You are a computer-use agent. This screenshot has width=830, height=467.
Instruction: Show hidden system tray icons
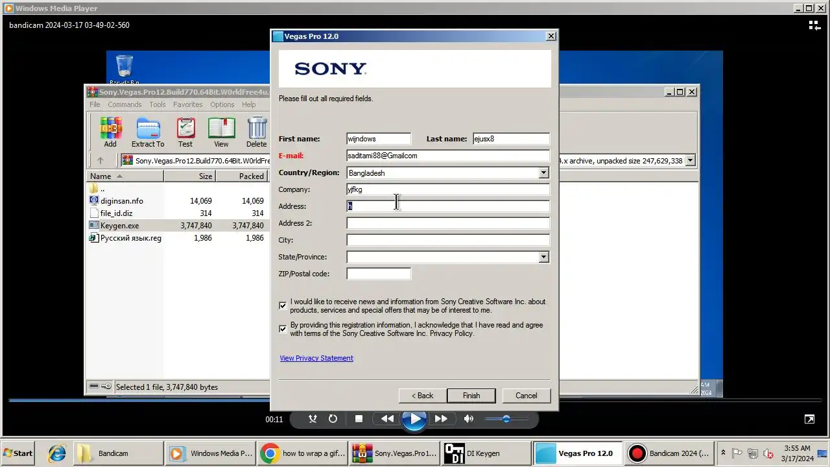[723, 453]
